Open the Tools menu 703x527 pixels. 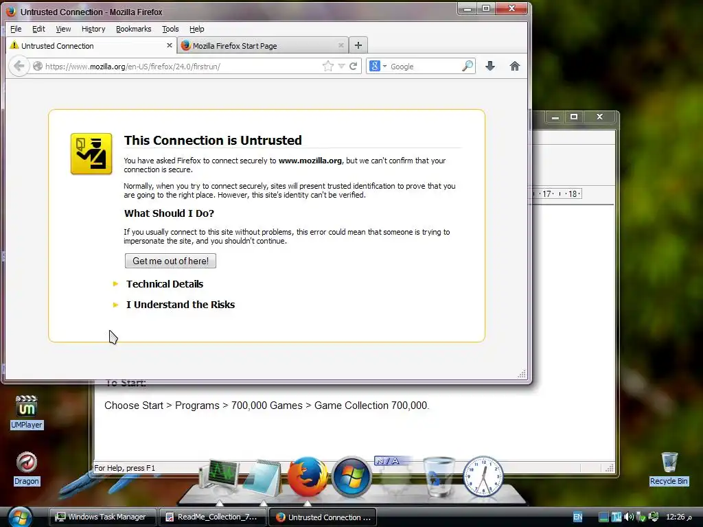[x=170, y=29]
